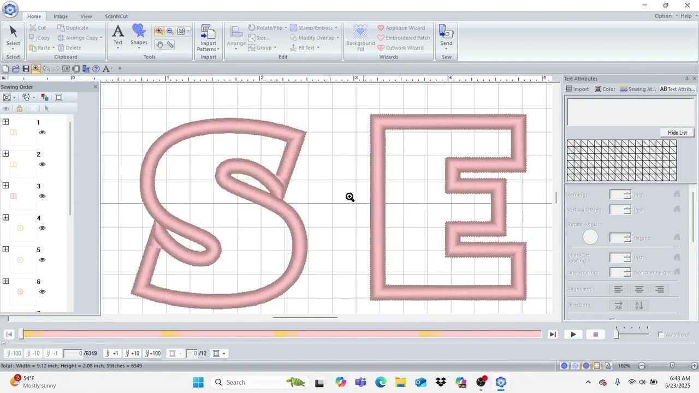Close the Sewing Order panel

point(96,87)
